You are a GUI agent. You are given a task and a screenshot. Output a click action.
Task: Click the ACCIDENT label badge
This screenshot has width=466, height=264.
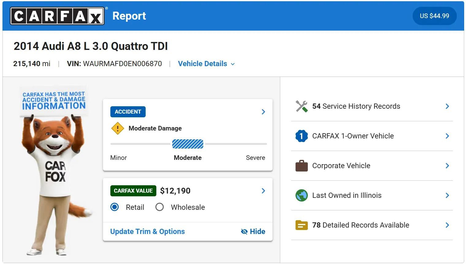[x=128, y=112]
